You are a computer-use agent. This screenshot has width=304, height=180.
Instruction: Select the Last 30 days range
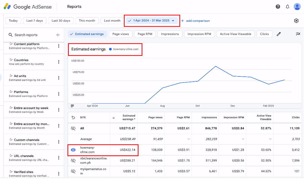pos(61,21)
